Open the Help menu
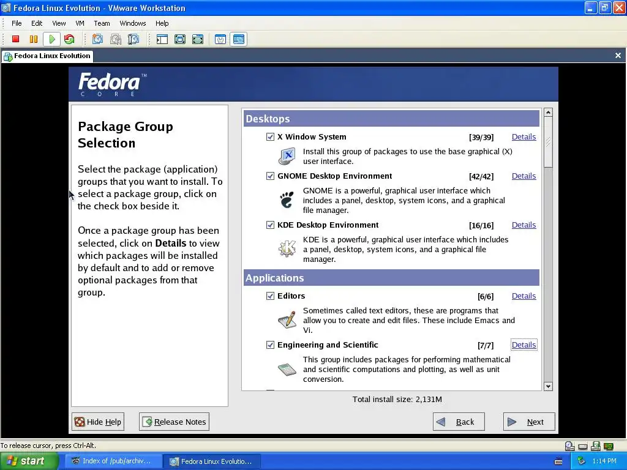The image size is (627, 470). pos(162,23)
